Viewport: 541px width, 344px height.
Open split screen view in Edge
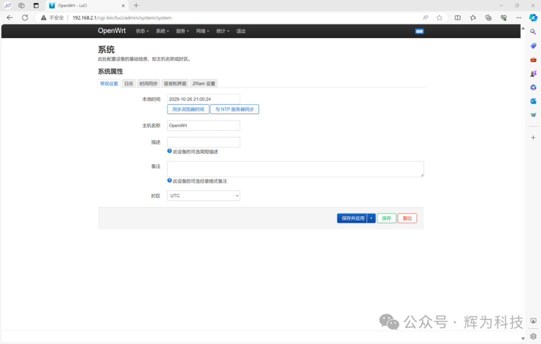tap(457, 17)
